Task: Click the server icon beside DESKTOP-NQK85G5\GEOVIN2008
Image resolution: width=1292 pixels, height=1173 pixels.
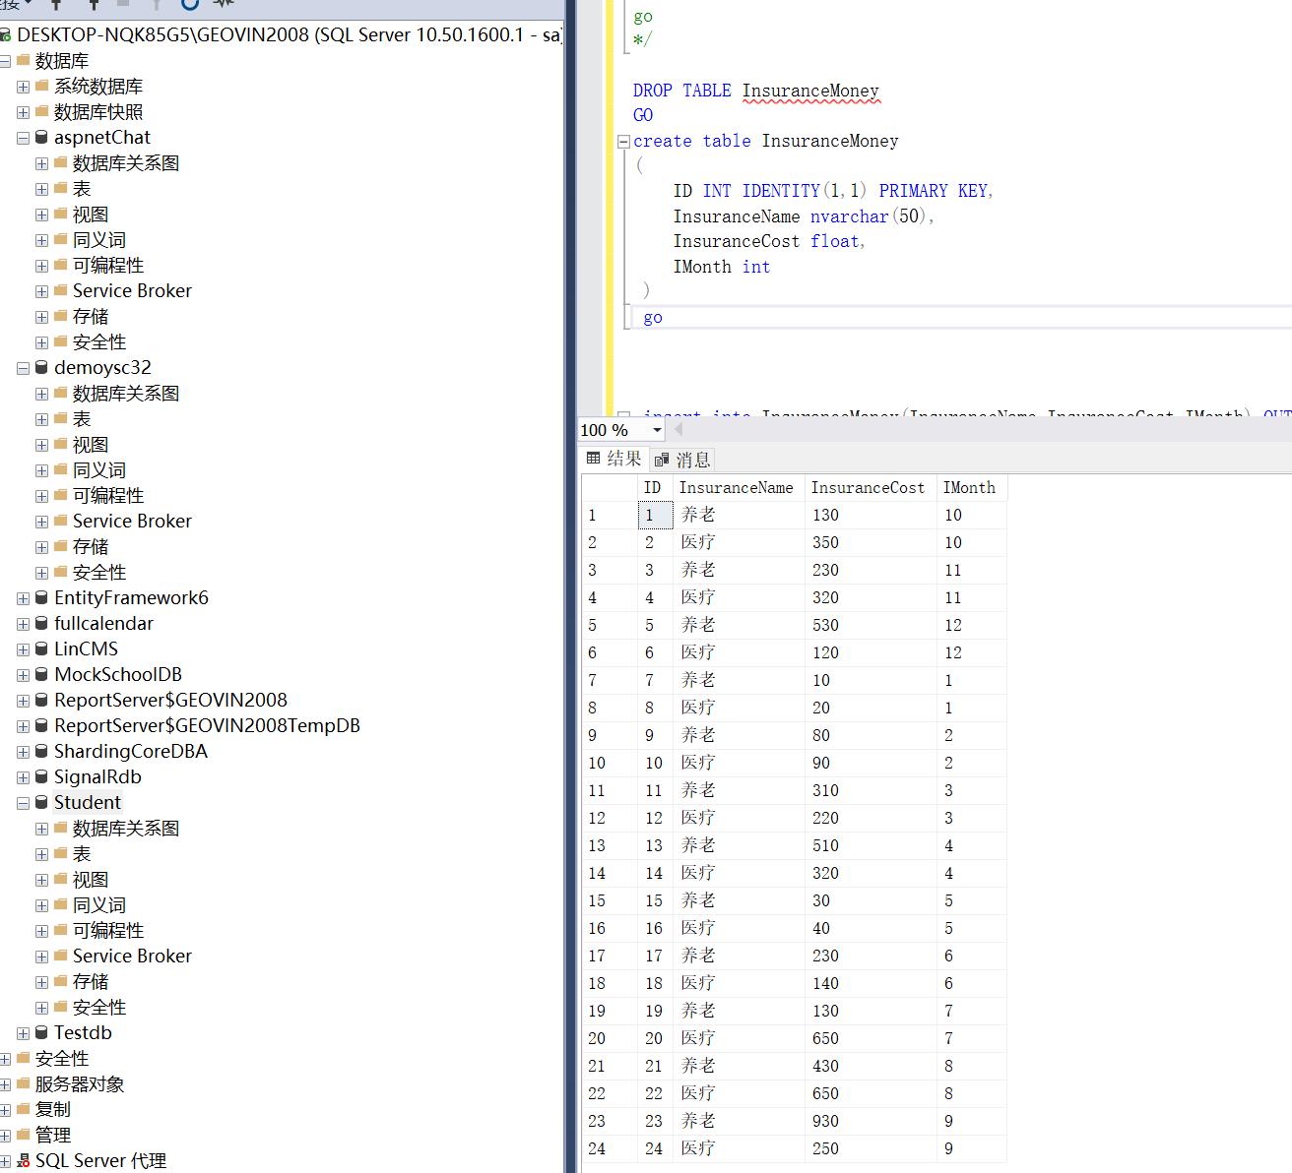Action: 8,33
